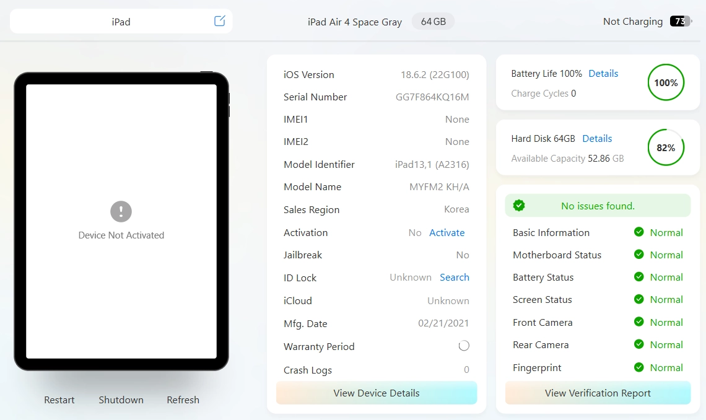Open the View Verification Report button

coord(598,393)
